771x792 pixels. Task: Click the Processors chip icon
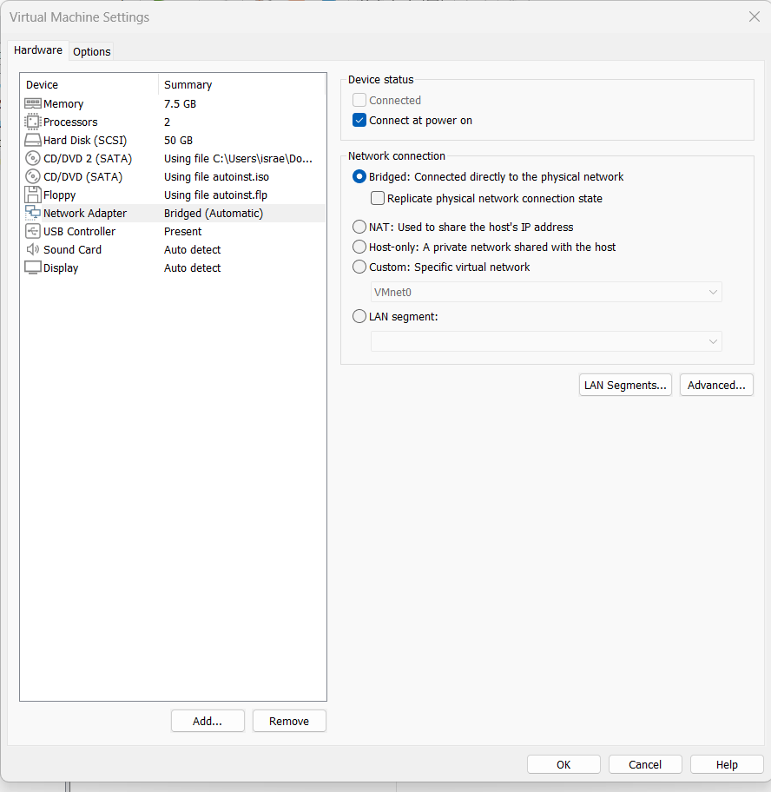[x=33, y=122]
